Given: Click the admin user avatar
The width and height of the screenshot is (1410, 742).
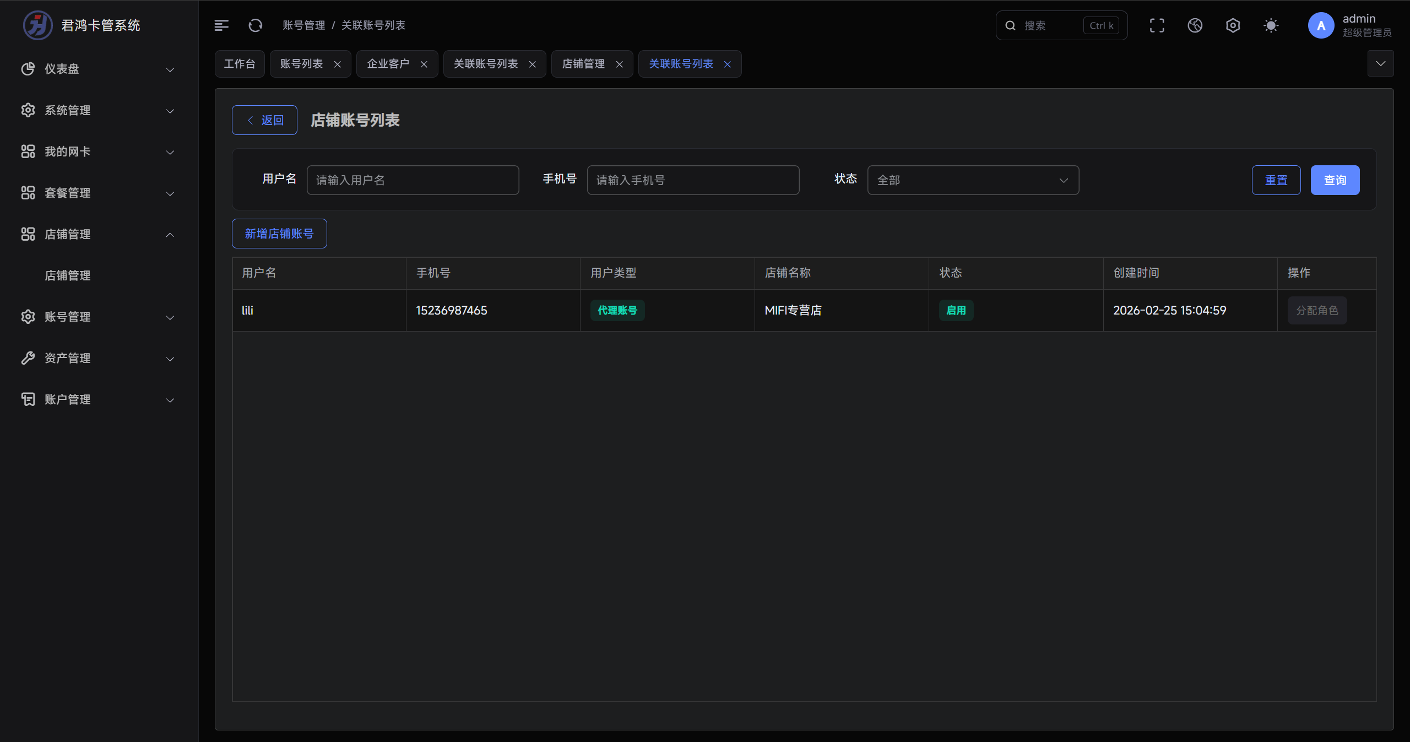Looking at the screenshot, I should 1321,25.
